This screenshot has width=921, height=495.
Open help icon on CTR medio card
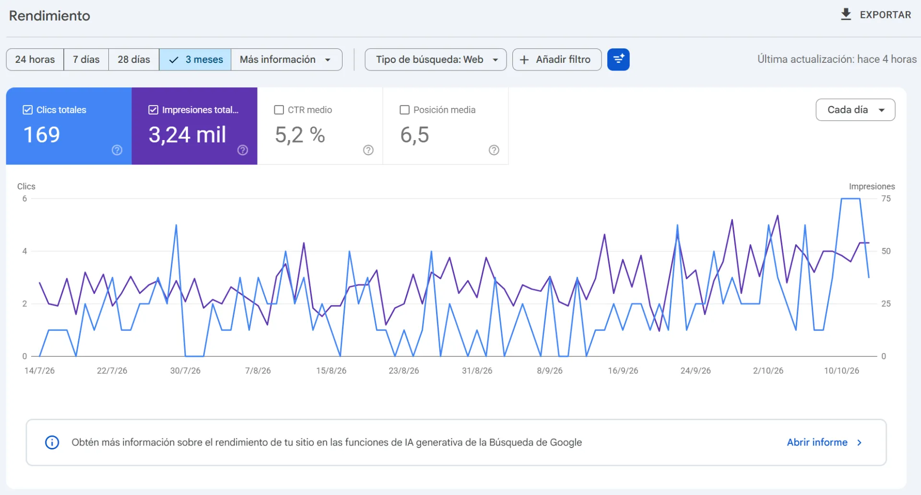click(368, 150)
